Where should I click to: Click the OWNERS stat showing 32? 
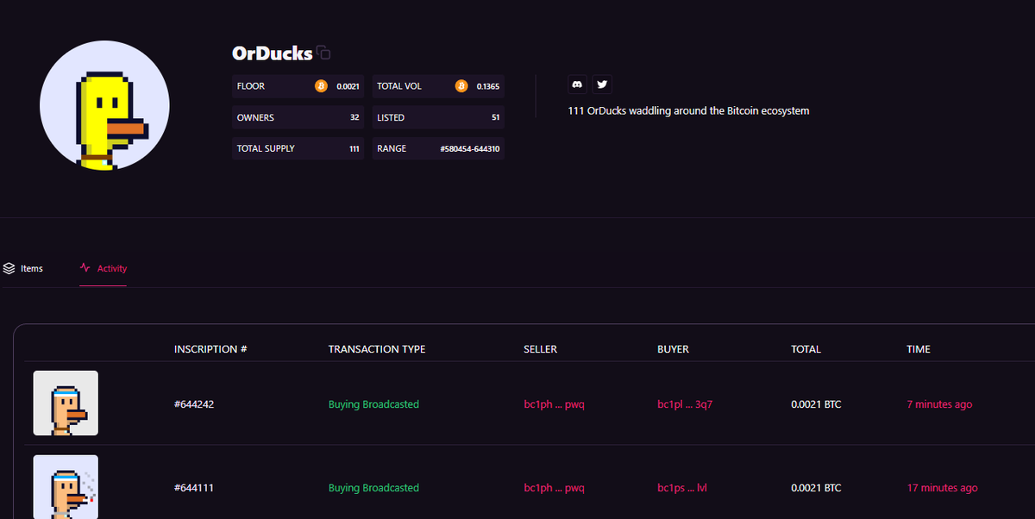pyautogui.click(x=298, y=117)
